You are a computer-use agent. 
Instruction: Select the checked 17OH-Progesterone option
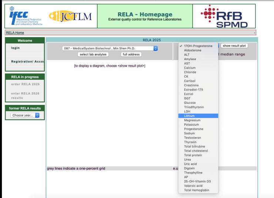pyautogui.click(x=198, y=46)
